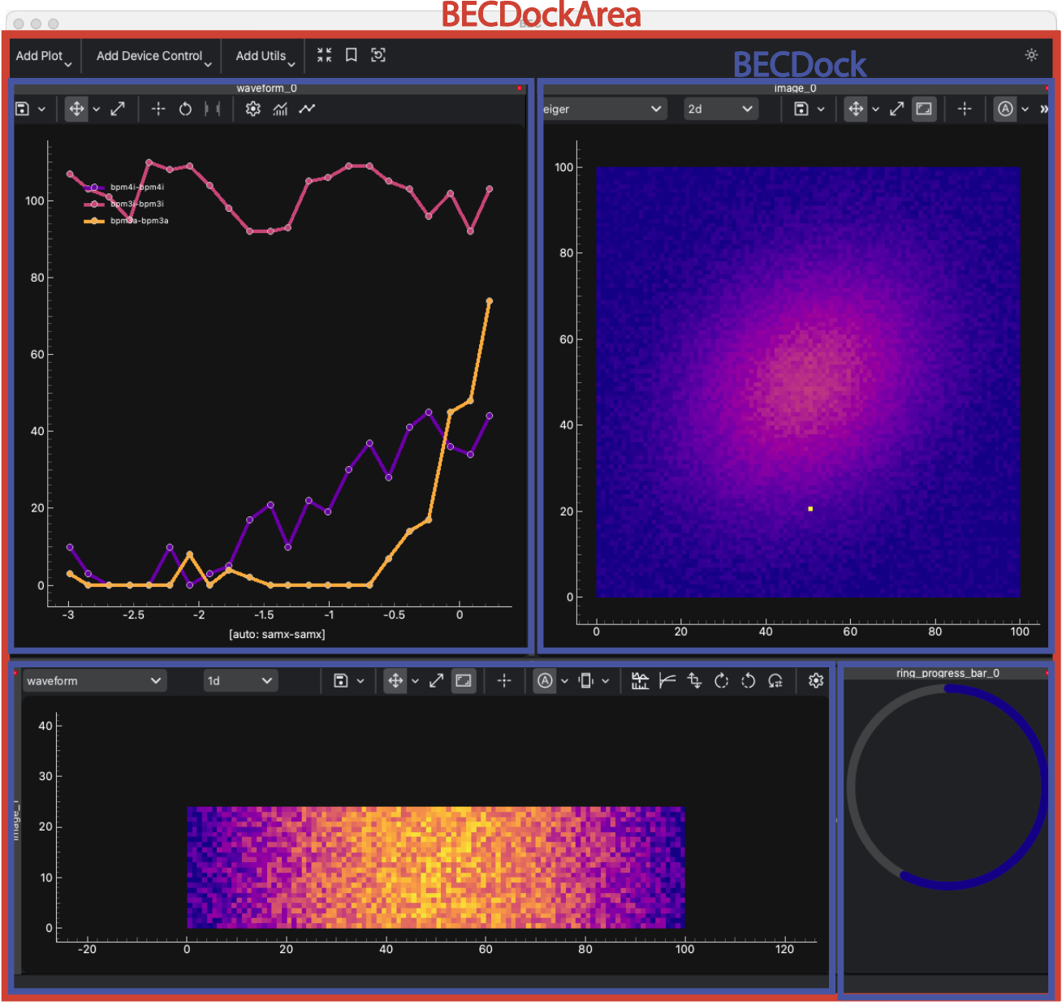
Task: Click the settings gear in the bottom image toolbar
Action: 816,681
